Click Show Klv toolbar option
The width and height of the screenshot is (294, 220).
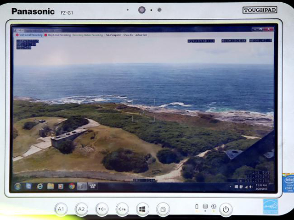click(x=128, y=35)
